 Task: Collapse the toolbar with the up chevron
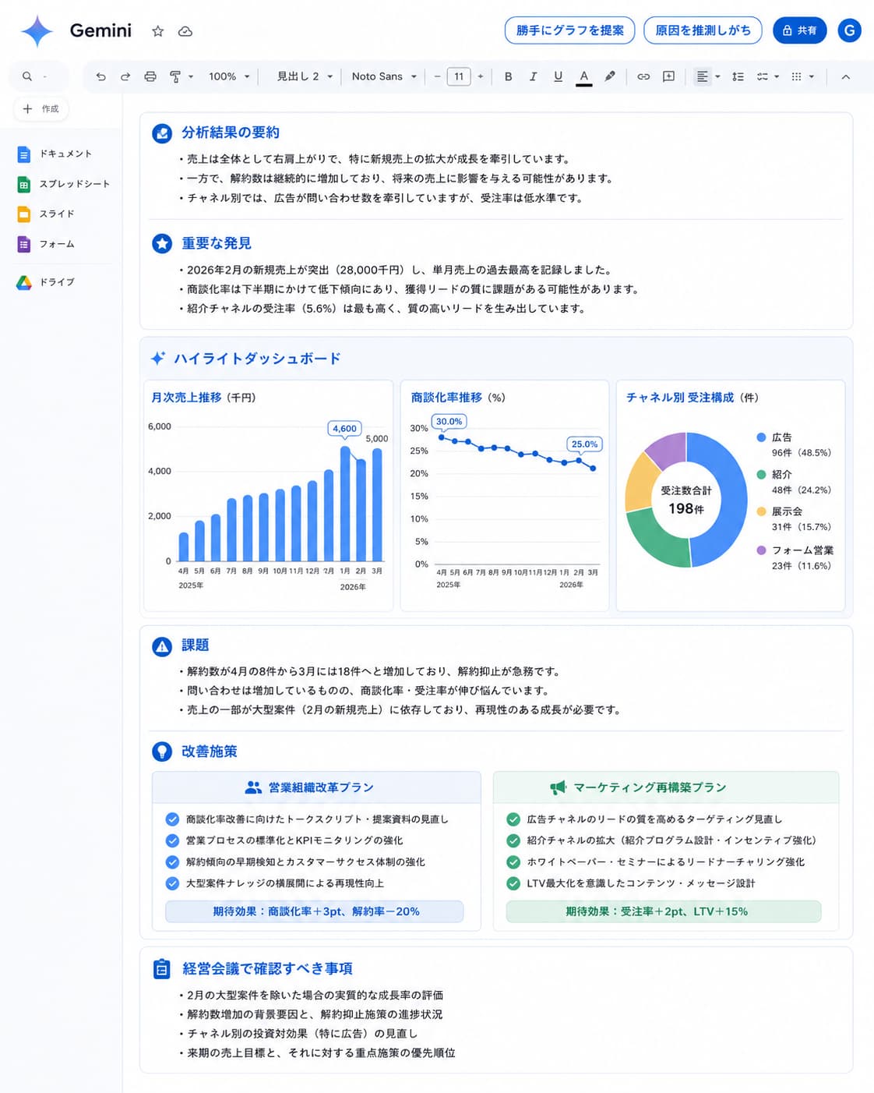pos(845,76)
